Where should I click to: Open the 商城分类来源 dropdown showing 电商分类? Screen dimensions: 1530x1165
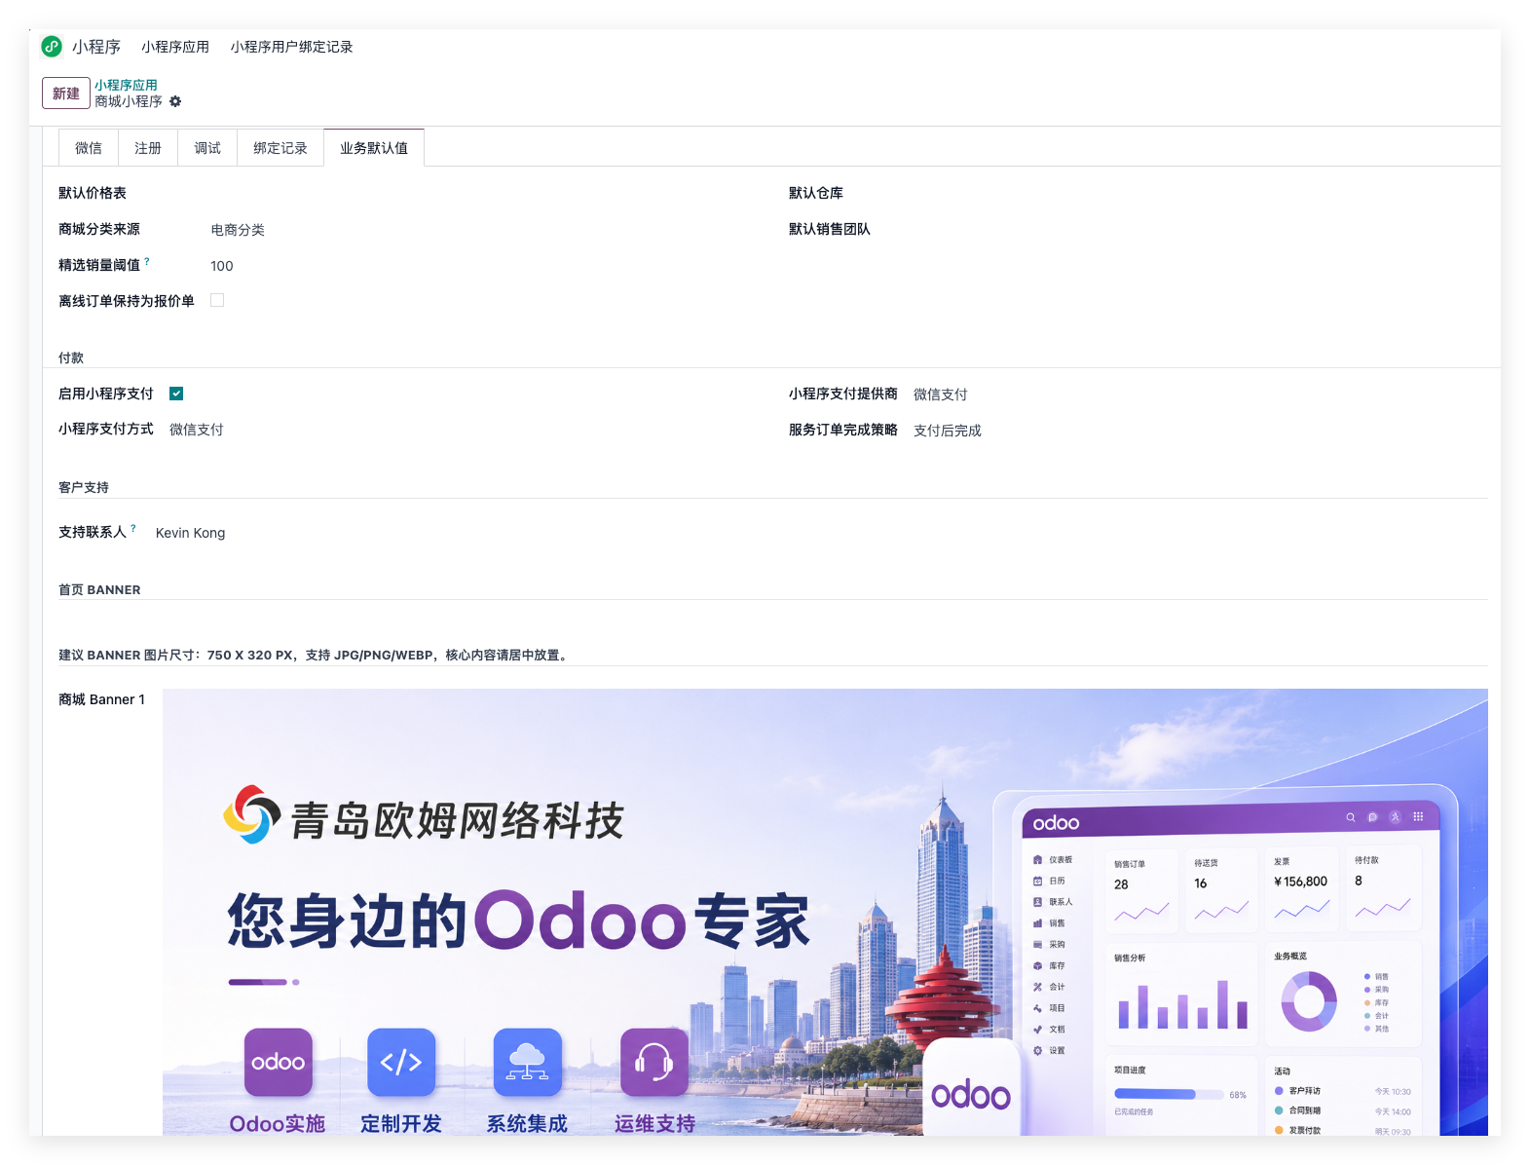(238, 230)
